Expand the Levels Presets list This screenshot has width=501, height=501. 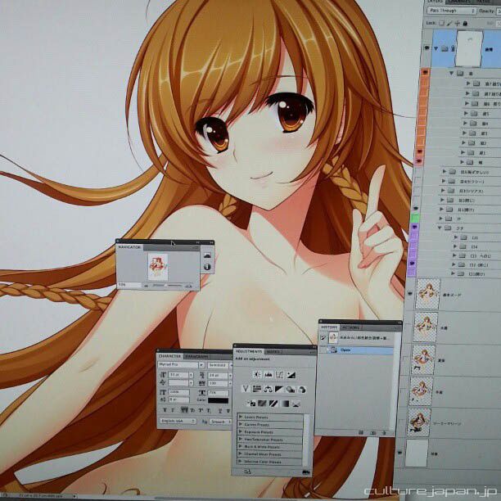241,417
